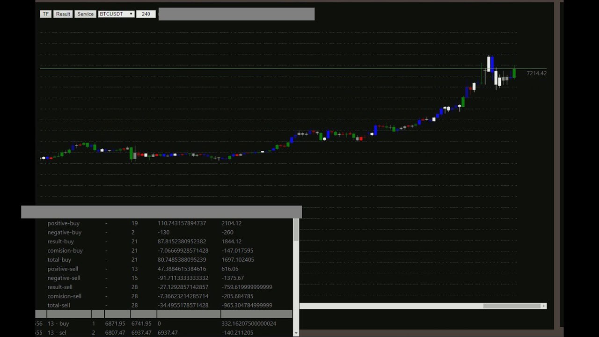This screenshot has height=337, width=599.
Task: Click the value 1697.102405
Action: click(238, 260)
